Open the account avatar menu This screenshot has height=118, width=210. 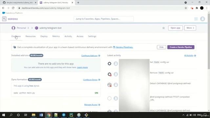click(202, 19)
